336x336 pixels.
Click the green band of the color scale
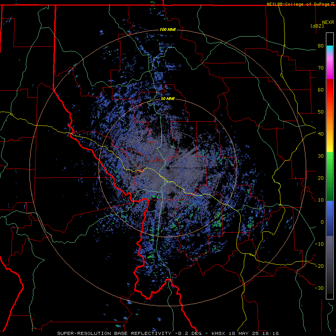click(x=330, y=176)
